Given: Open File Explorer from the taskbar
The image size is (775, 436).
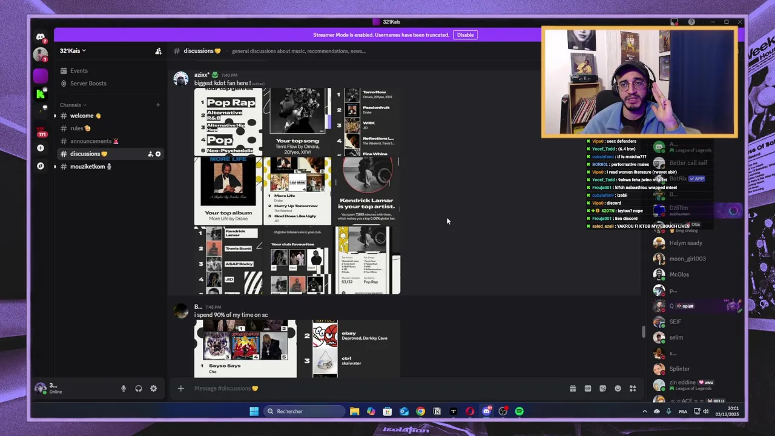Looking at the screenshot, I should tap(355, 411).
